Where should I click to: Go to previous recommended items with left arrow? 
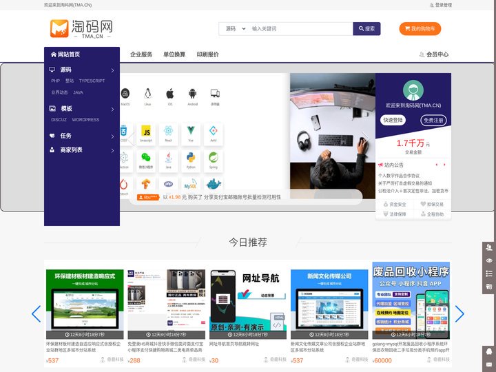[37, 314]
